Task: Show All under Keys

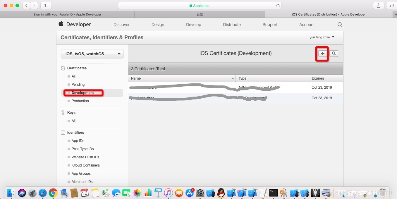Action: pyautogui.click(x=73, y=121)
